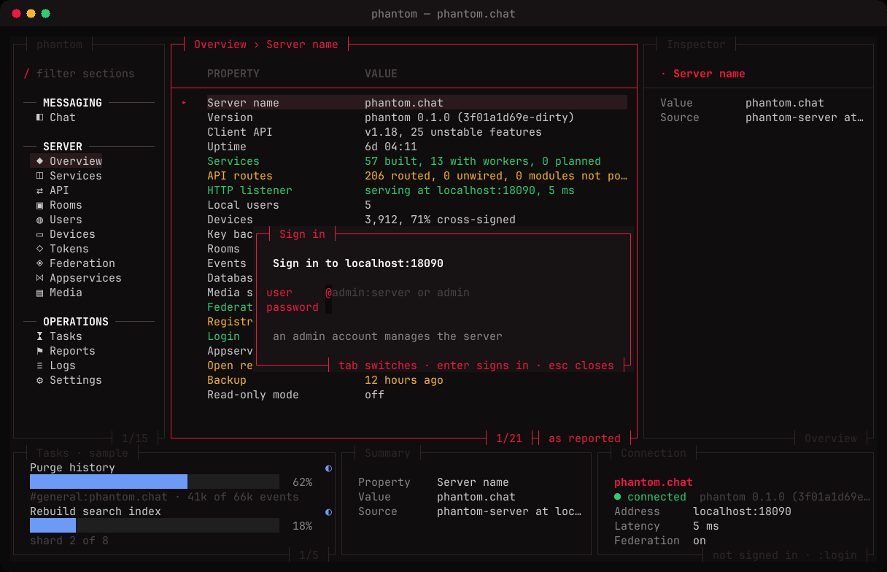
Task: Click the Summary Source value
Action: [x=509, y=511]
